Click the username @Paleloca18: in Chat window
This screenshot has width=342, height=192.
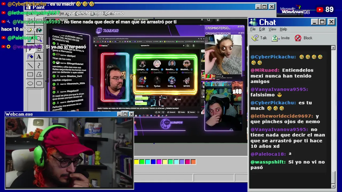(x=268, y=154)
